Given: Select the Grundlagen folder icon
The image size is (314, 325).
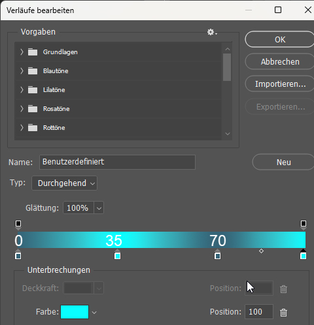Looking at the screenshot, I should pyautogui.click(x=33, y=52).
